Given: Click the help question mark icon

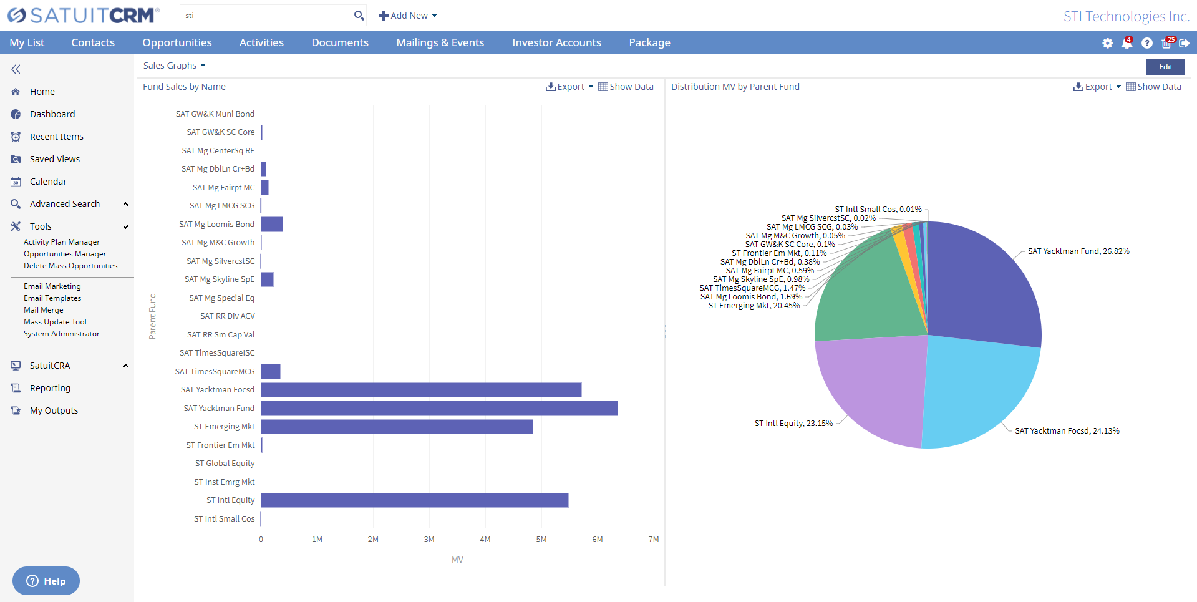Looking at the screenshot, I should [1146, 43].
